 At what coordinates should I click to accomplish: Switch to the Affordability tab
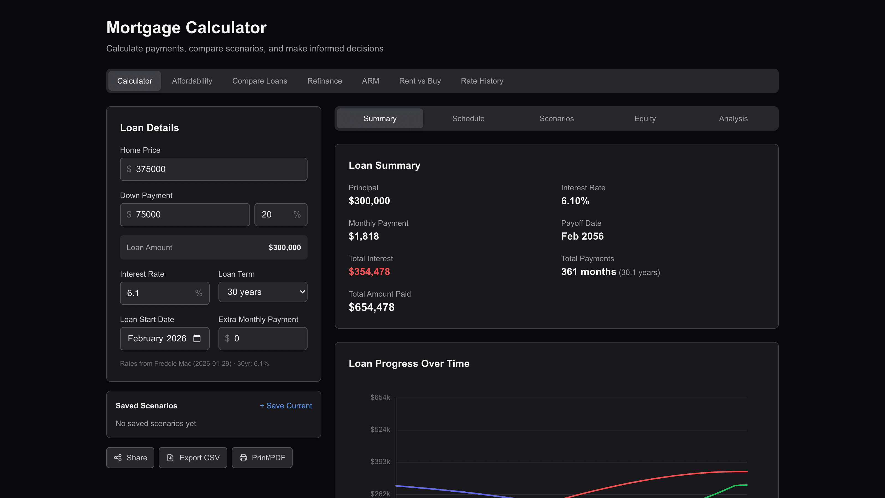pos(192,81)
